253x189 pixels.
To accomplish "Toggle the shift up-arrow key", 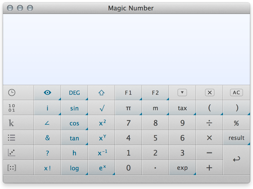I will coord(101,93).
